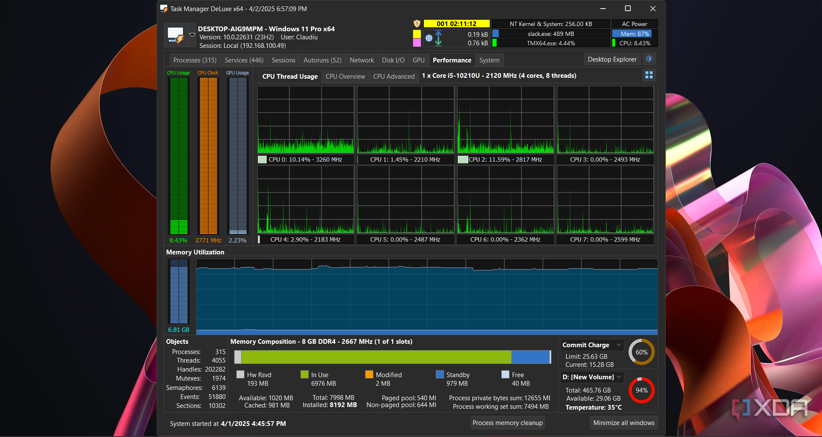Click Process memory cleanup button

point(508,423)
